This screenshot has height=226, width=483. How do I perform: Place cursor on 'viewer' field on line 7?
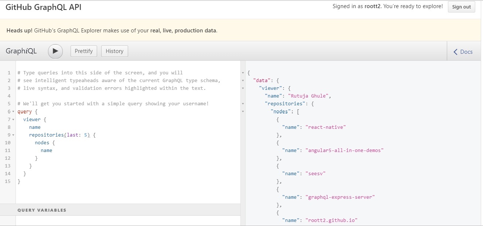pyautogui.click(x=32, y=119)
